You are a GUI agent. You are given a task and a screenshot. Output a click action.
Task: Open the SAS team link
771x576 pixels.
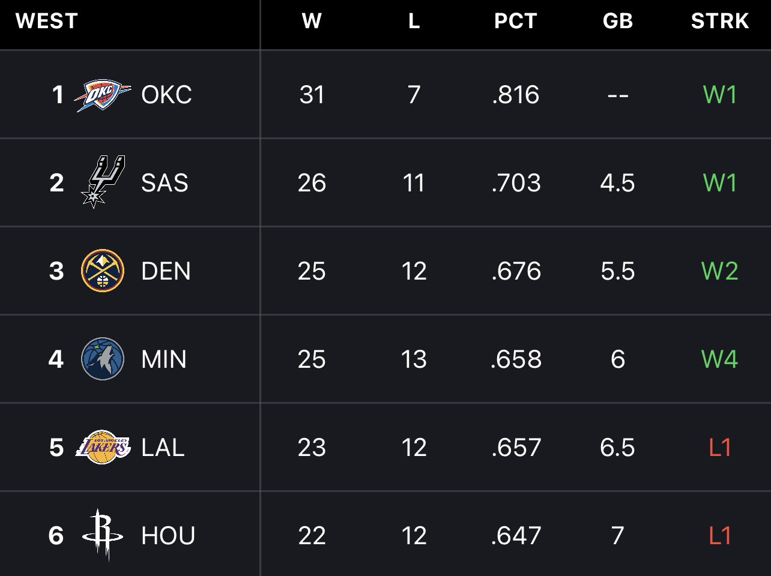pyautogui.click(x=165, y=183)
